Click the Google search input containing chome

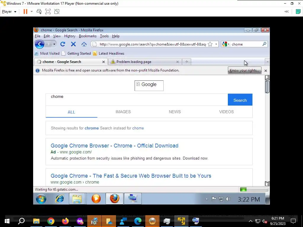(x=137, y=100)
